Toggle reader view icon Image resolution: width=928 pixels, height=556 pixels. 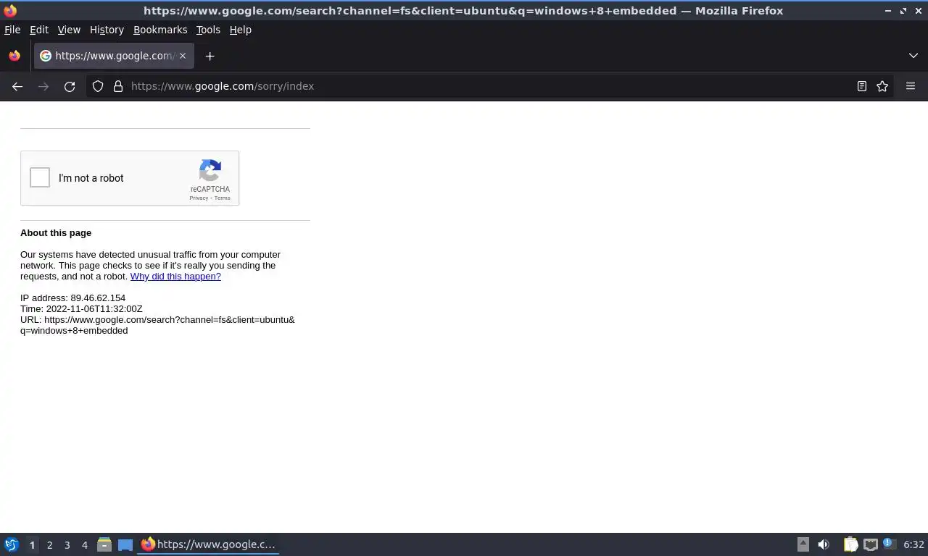coord(862,86)
